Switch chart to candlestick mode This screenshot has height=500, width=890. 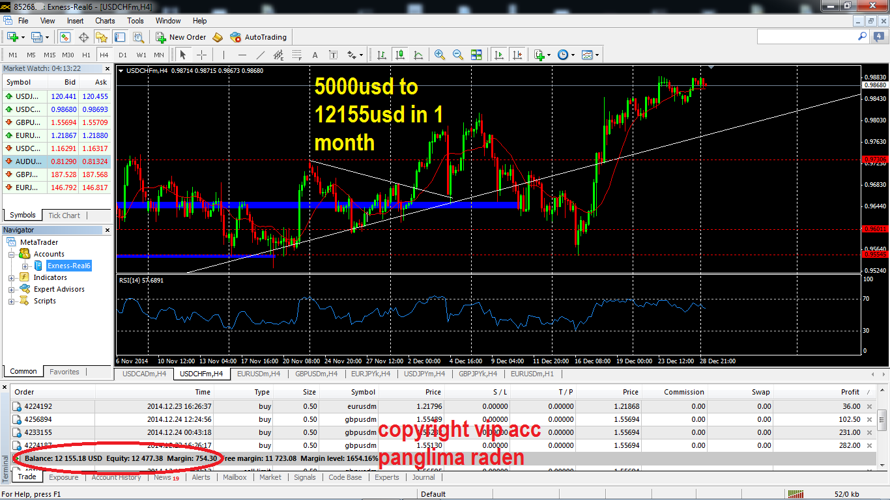pos(400,55)
